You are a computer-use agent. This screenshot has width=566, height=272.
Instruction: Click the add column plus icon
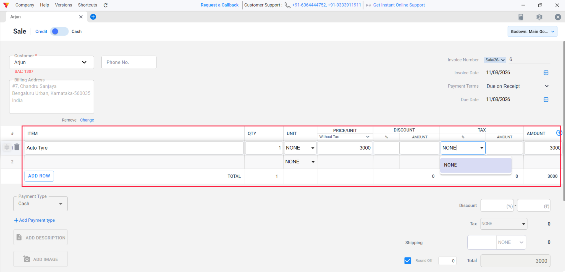coord(559,133)
